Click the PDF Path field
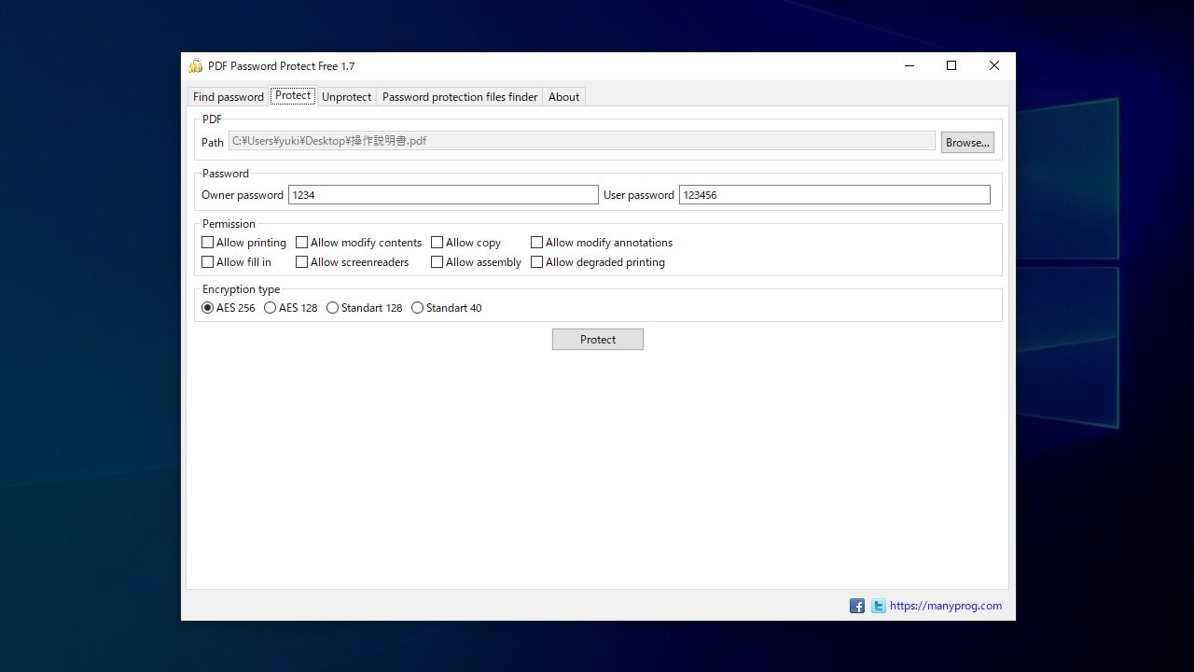The height and width of the screenshot is (672, 1194). click(582, 141)
